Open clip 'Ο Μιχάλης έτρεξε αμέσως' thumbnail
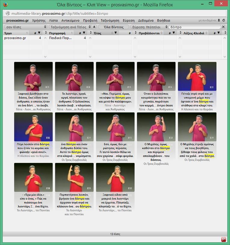 (197, 127)
